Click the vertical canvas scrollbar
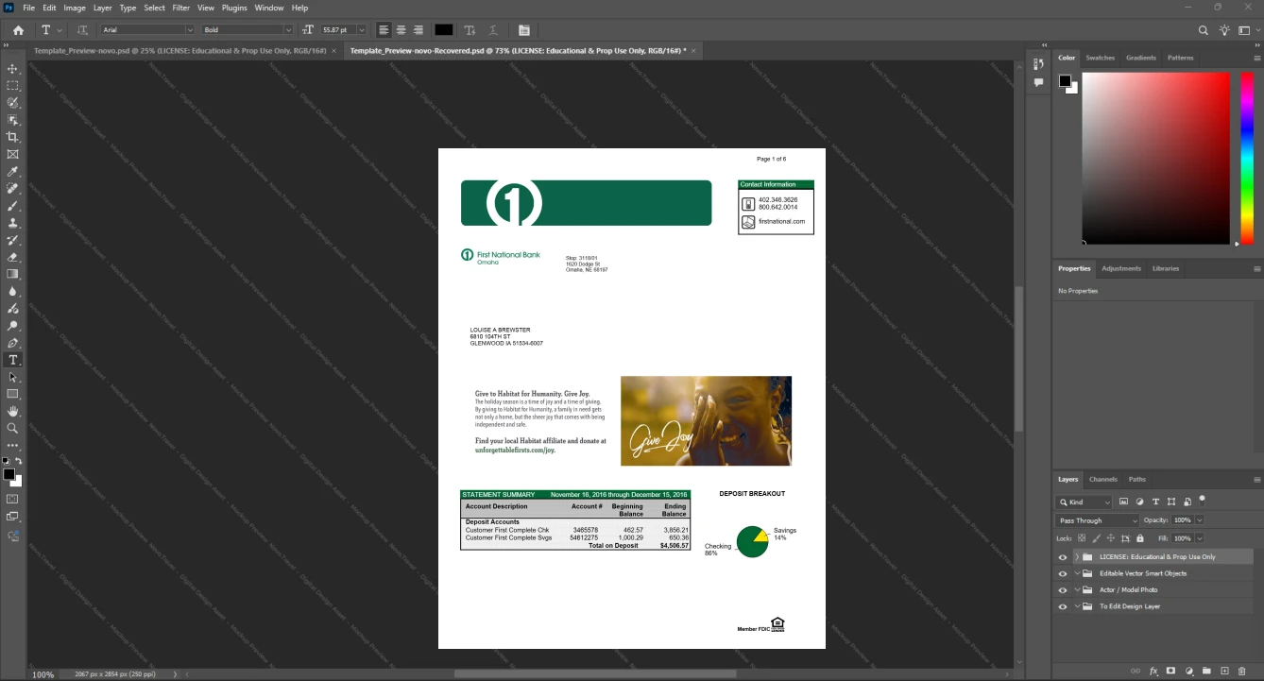Screen dimensions: 1264x681 click(1018, 359)
